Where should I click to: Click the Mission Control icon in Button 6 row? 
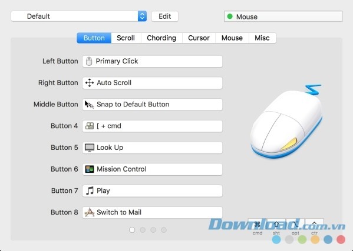pos(90,169)
